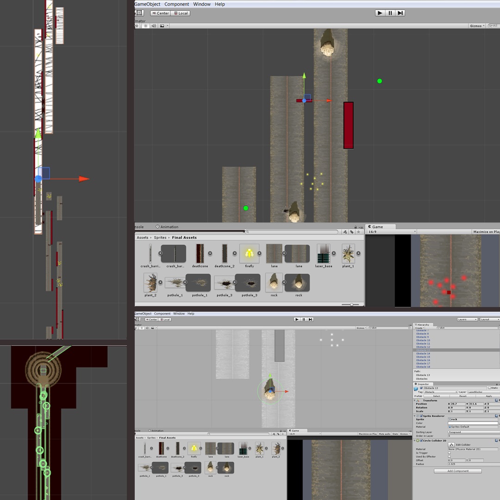Tick the Used By Effector checkbox
Viewport: 500px width, 500px height.
(x=449, y=456)
